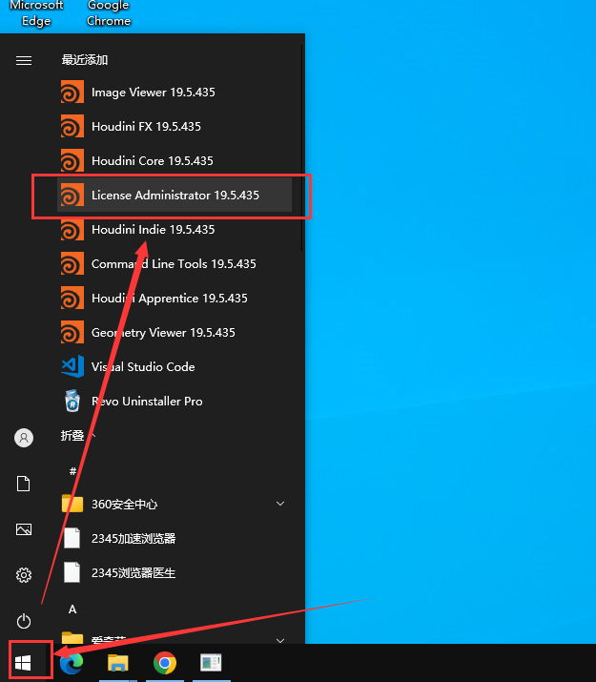
Task: Open Geometry Viewer 19.5.435
Action: tap(162, 333)
